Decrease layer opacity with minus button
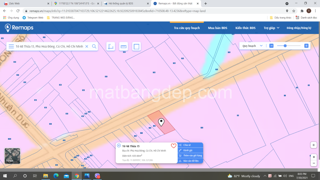 point(272,46)
